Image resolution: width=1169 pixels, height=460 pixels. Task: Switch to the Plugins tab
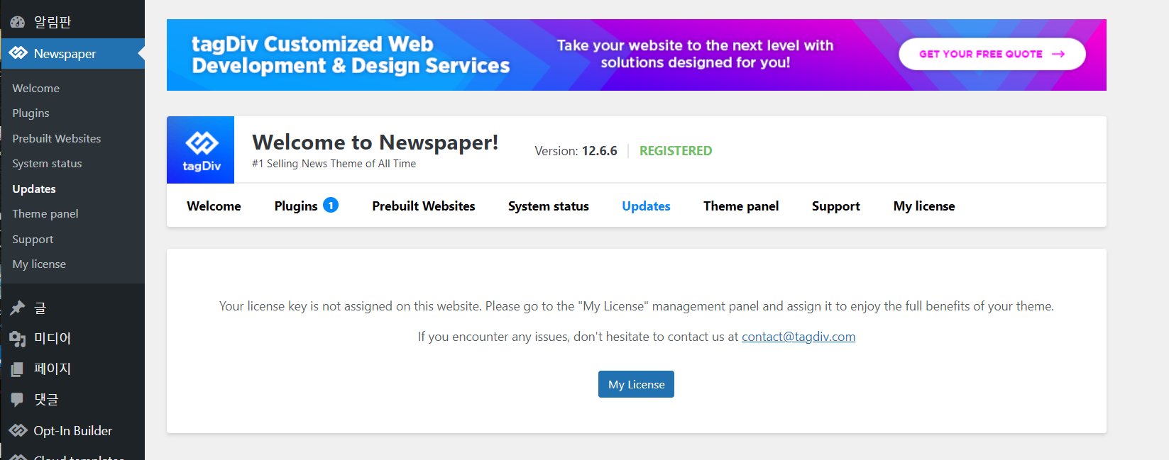tap(296, 206)
